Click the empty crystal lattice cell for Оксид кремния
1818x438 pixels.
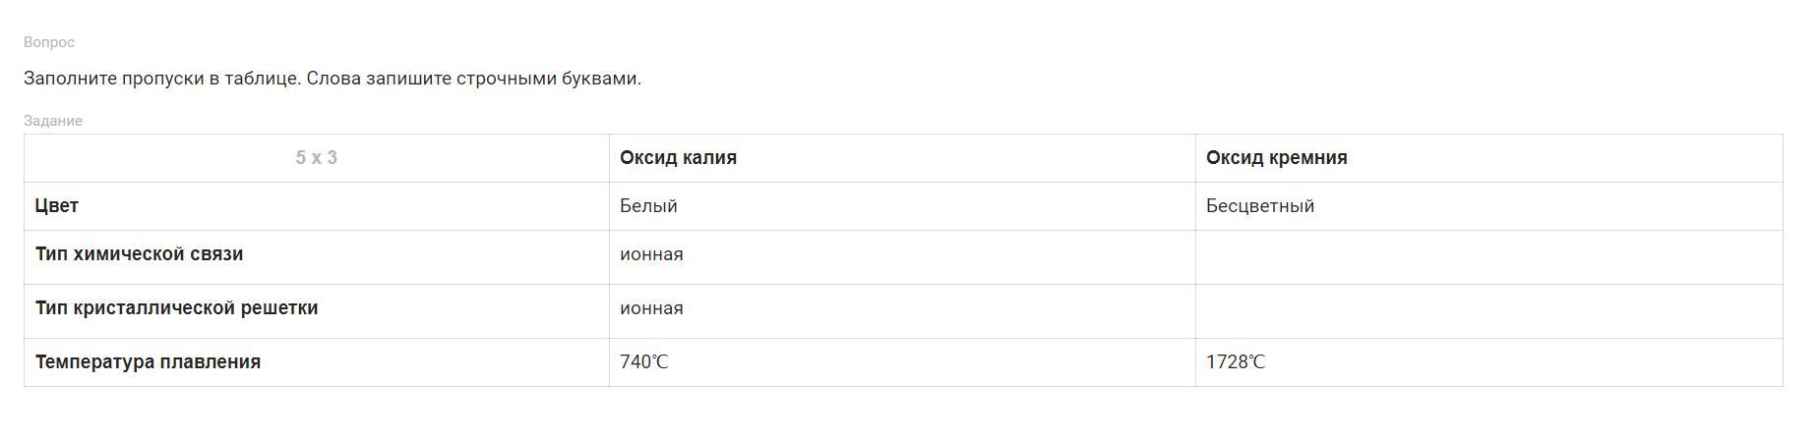tap(1487, 311)
